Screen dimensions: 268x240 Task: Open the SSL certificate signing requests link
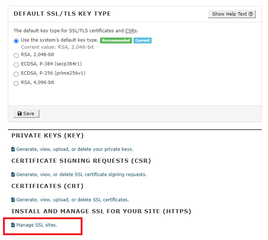81,174
